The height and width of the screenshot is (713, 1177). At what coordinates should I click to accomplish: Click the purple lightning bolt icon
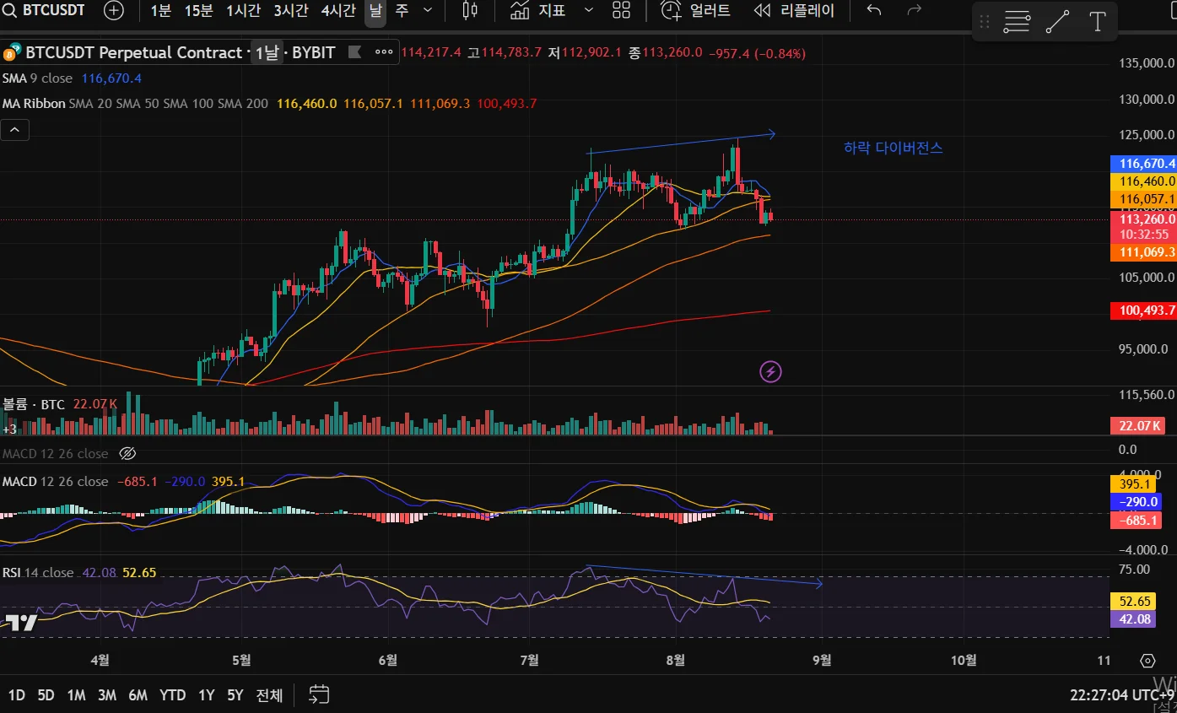(x=770, y=370)
